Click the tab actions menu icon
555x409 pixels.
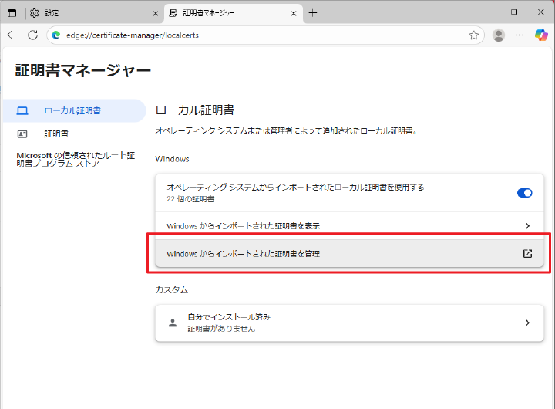[x=12, y=13]
